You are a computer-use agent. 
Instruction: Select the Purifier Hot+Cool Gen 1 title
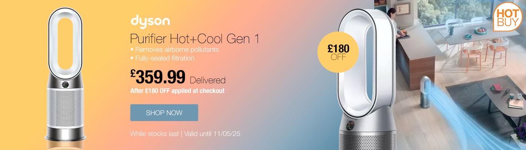pos(195,39)
